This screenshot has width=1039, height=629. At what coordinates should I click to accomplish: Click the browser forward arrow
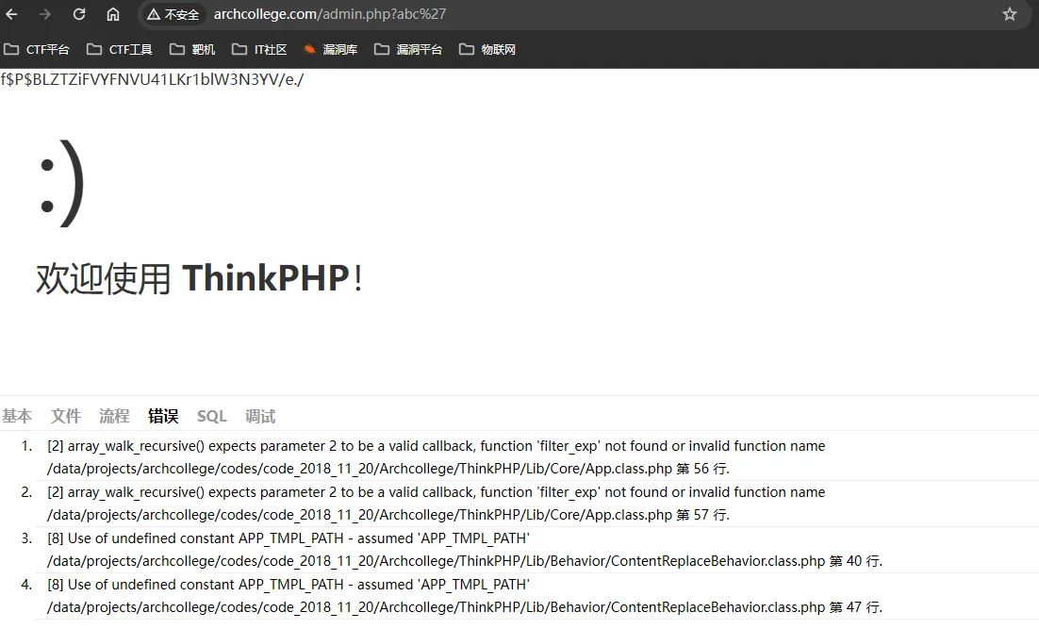[x=44, y=14]
